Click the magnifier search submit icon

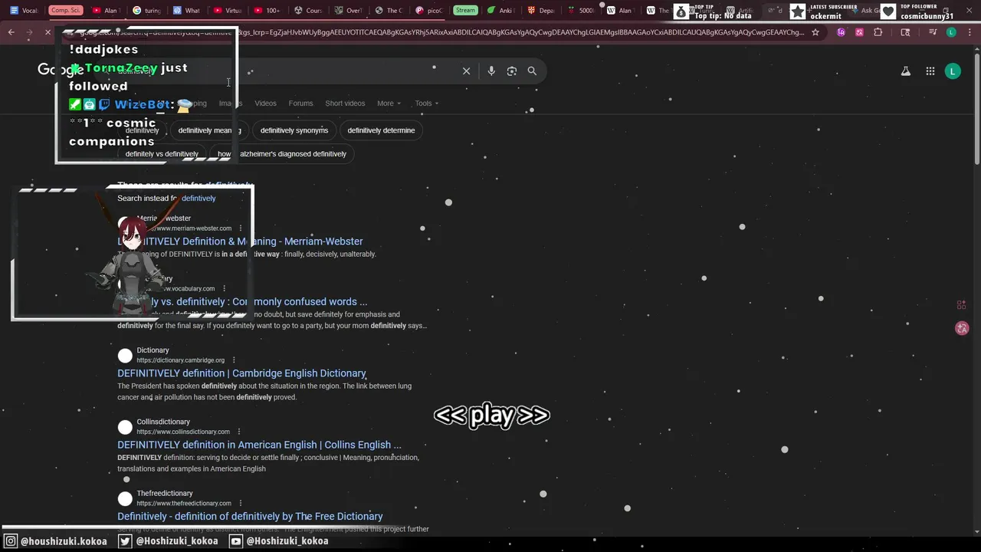point(532,71)
